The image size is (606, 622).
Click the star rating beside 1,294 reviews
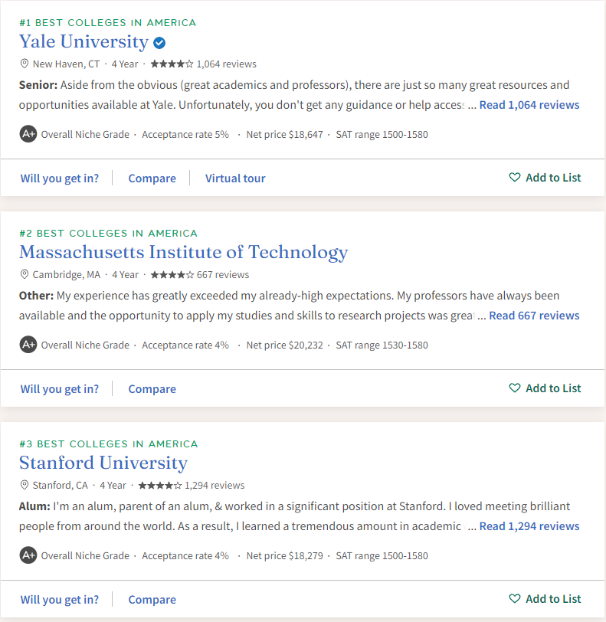(x=160, y=485)
